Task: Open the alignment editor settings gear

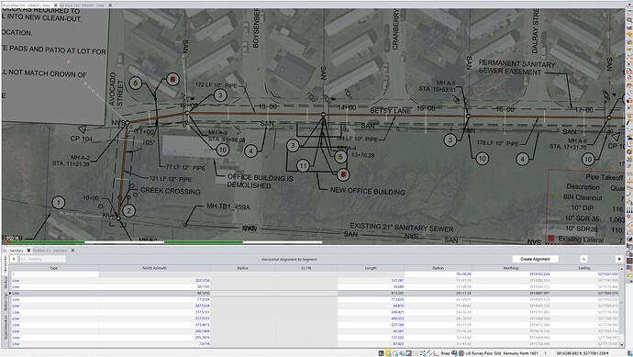Action: coord(619,259)
